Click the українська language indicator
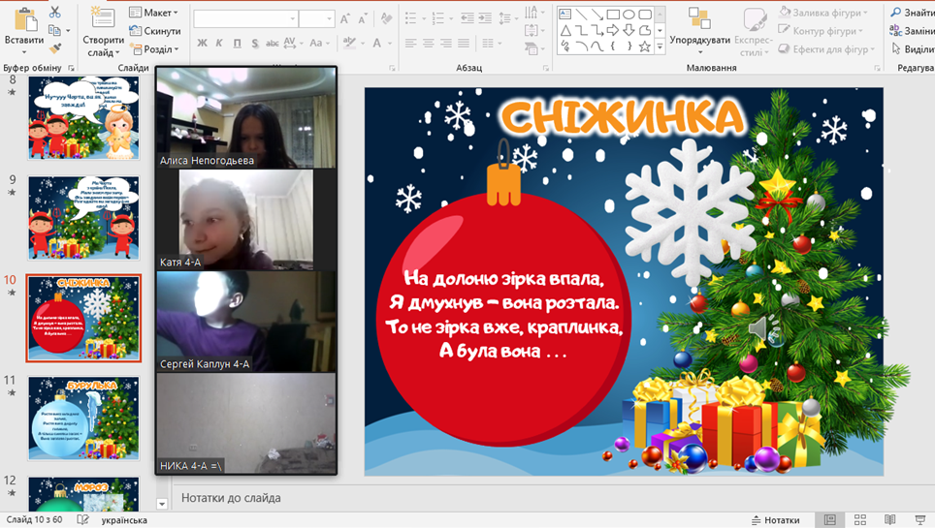Screen dimensions: 935x528 (124, 520)
